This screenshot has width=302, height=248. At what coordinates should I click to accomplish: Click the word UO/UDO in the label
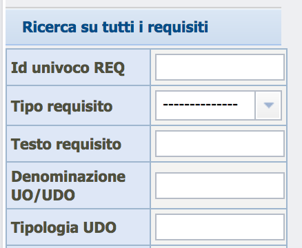[43, 196]
